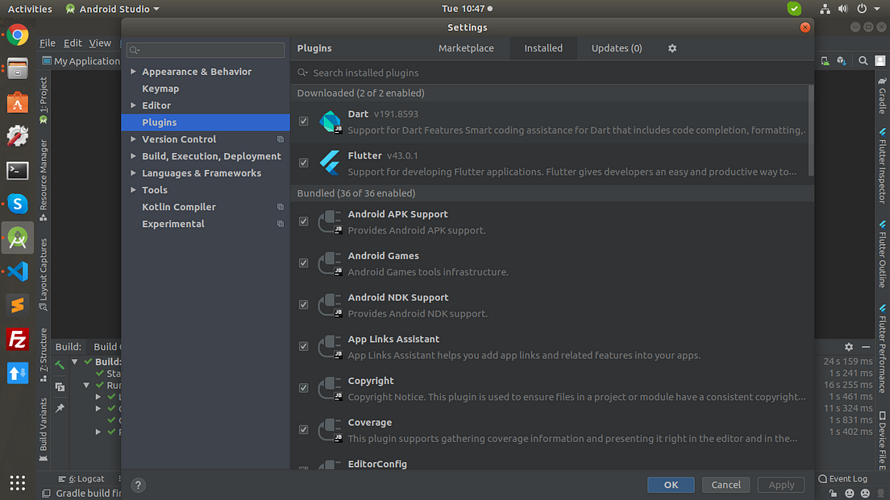
Task: Open Flutter Inspector side panel
Action: pyautogui.click(x=883, y=166)
